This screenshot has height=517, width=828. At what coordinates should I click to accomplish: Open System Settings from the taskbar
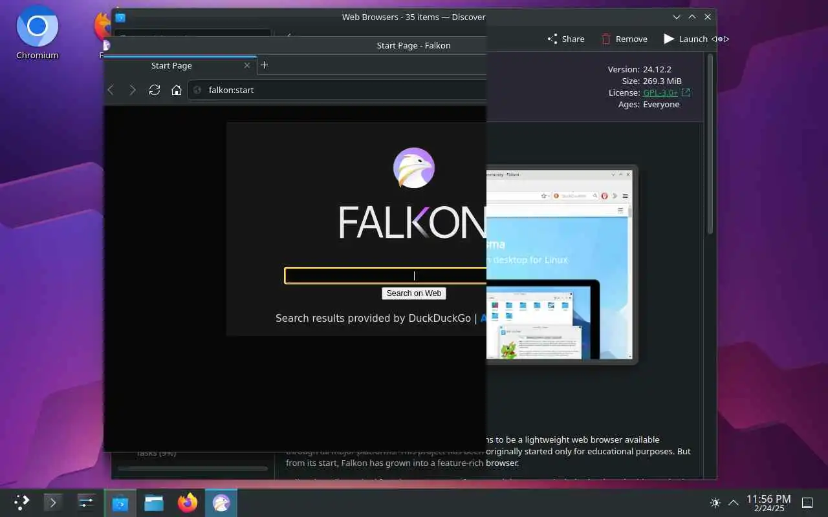86,502
